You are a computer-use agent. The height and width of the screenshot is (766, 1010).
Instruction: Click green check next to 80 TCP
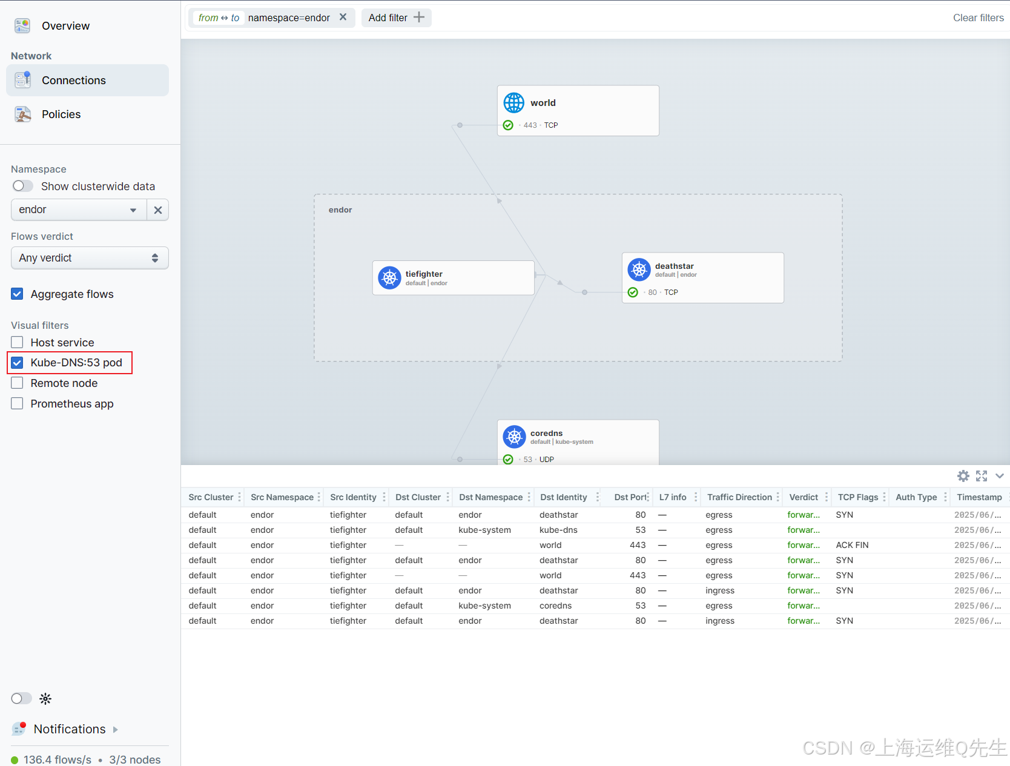[633, 292]
